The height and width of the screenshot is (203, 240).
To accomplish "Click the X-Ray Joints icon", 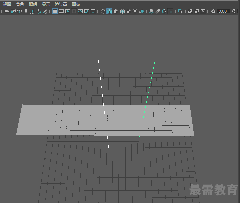I will point(203,11).
